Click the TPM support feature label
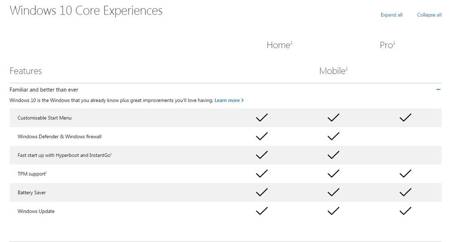The height and width of the screenshot is (242, 464). pyautogui.click(x=32, y=174)
